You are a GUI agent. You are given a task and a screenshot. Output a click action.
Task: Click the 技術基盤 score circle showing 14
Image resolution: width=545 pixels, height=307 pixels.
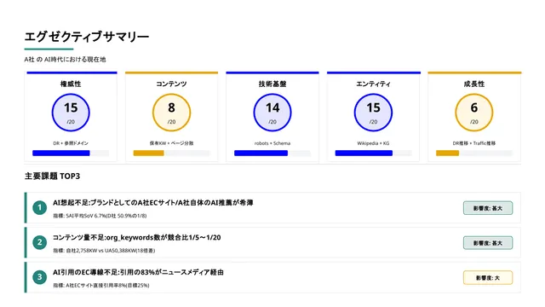[272, 113]
